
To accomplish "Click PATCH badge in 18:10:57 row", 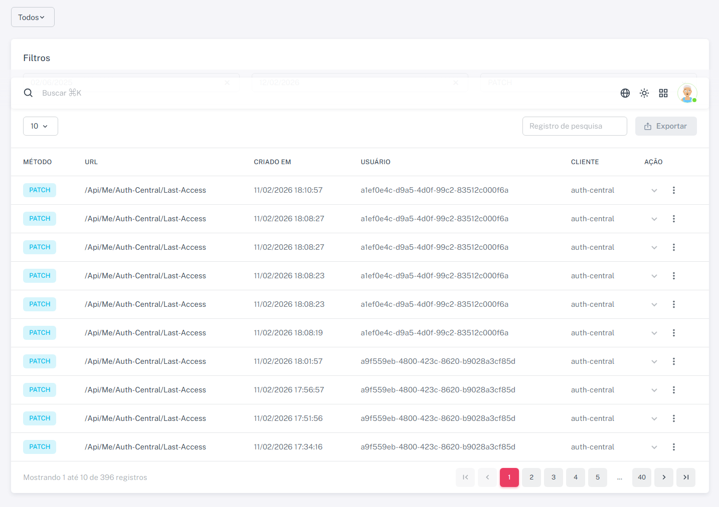I will [40, 190].
